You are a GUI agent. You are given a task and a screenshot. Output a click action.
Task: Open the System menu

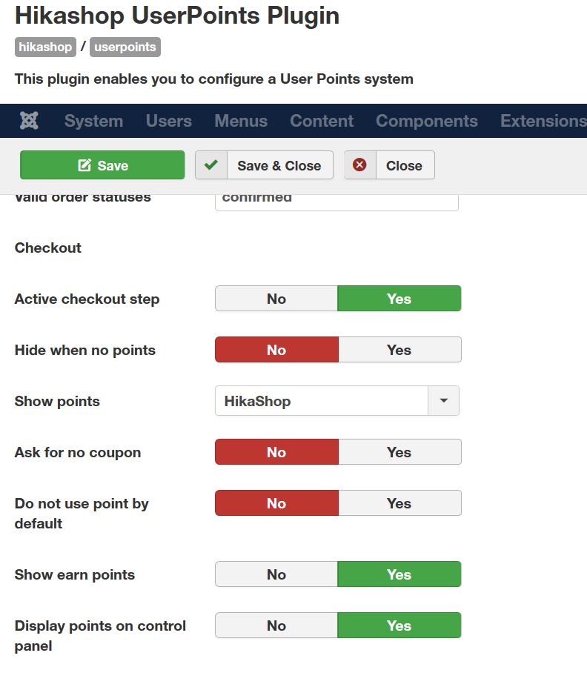(93, 121)
